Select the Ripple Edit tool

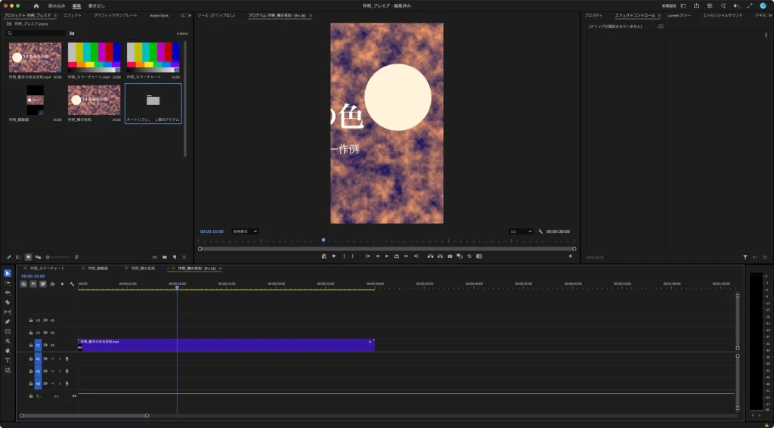[x=8, y=293]
